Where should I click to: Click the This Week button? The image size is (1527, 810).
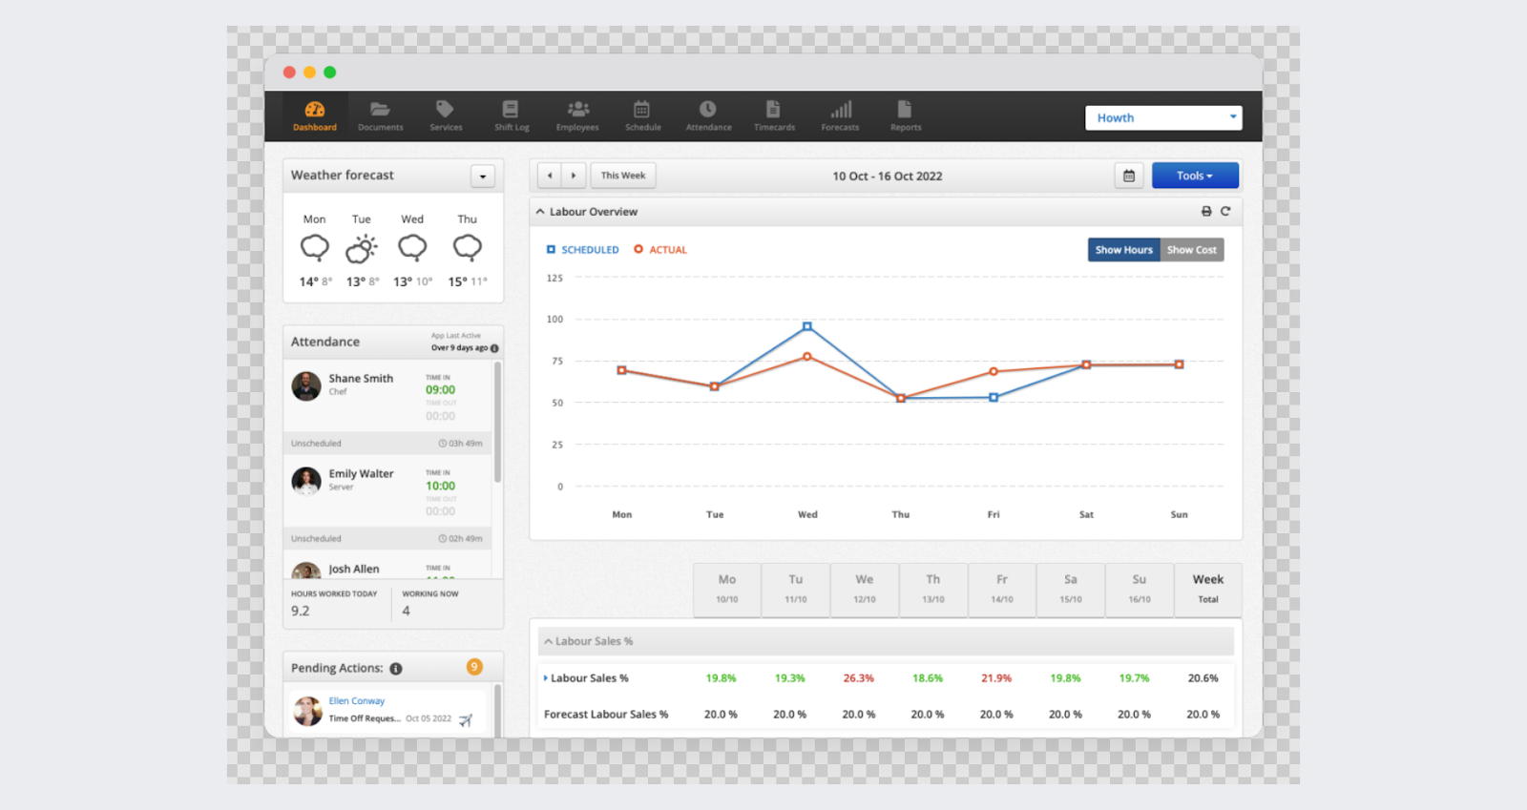(x=623, y=176)
